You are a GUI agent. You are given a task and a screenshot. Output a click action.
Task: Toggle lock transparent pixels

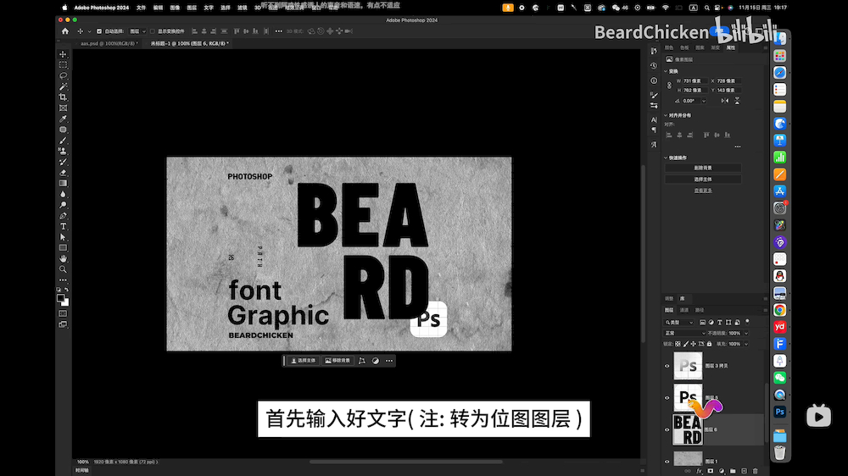pyautogui.click(x=678, y=344)
